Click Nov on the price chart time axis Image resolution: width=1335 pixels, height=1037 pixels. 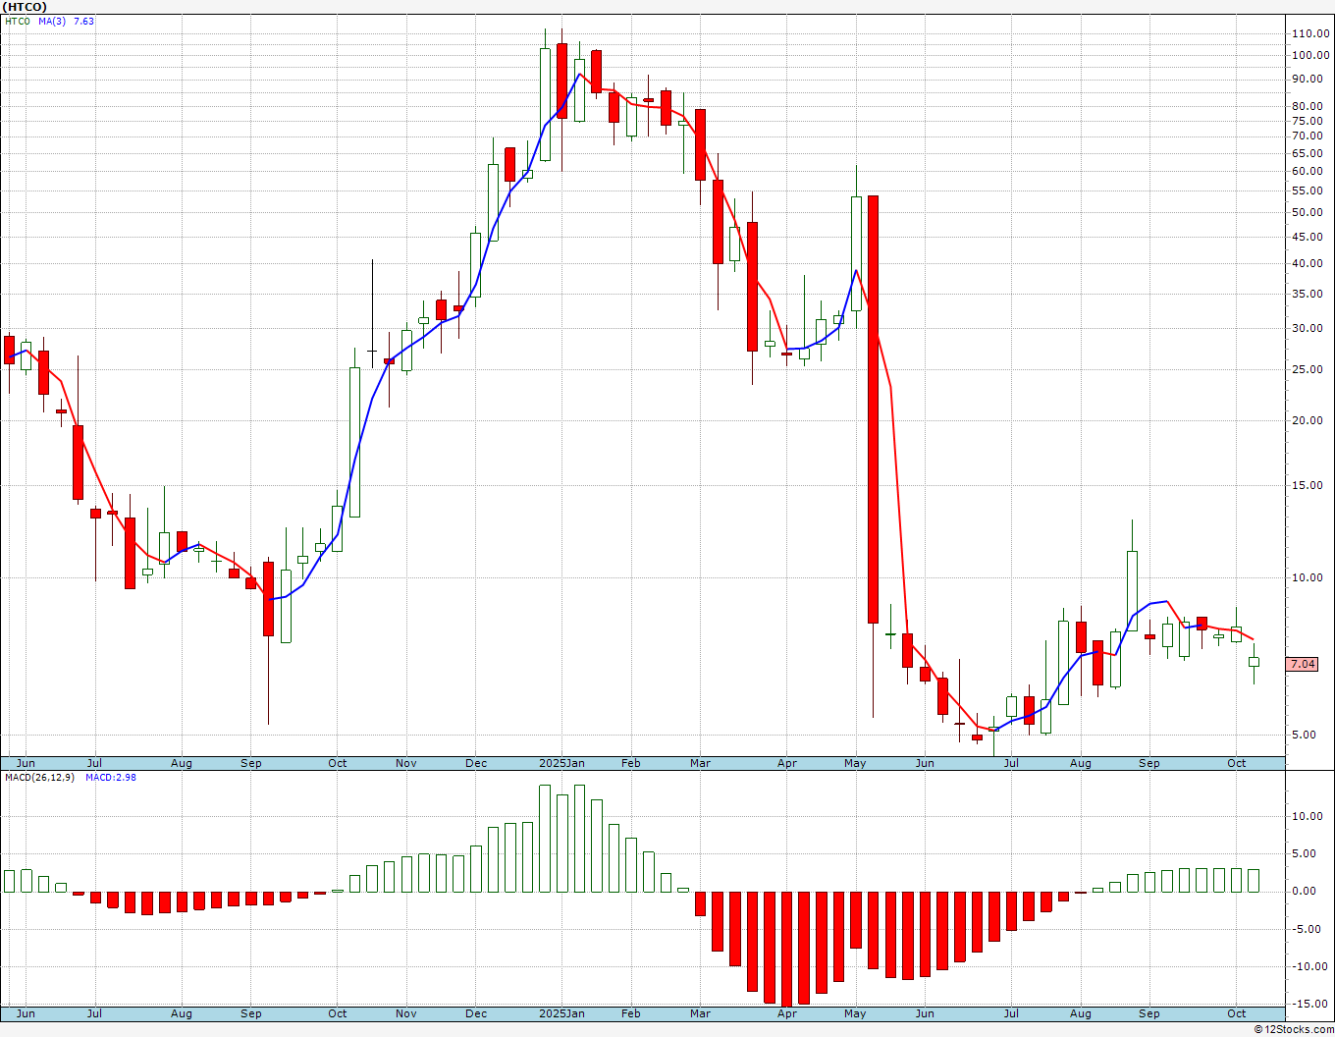click(x=406, y=763)
